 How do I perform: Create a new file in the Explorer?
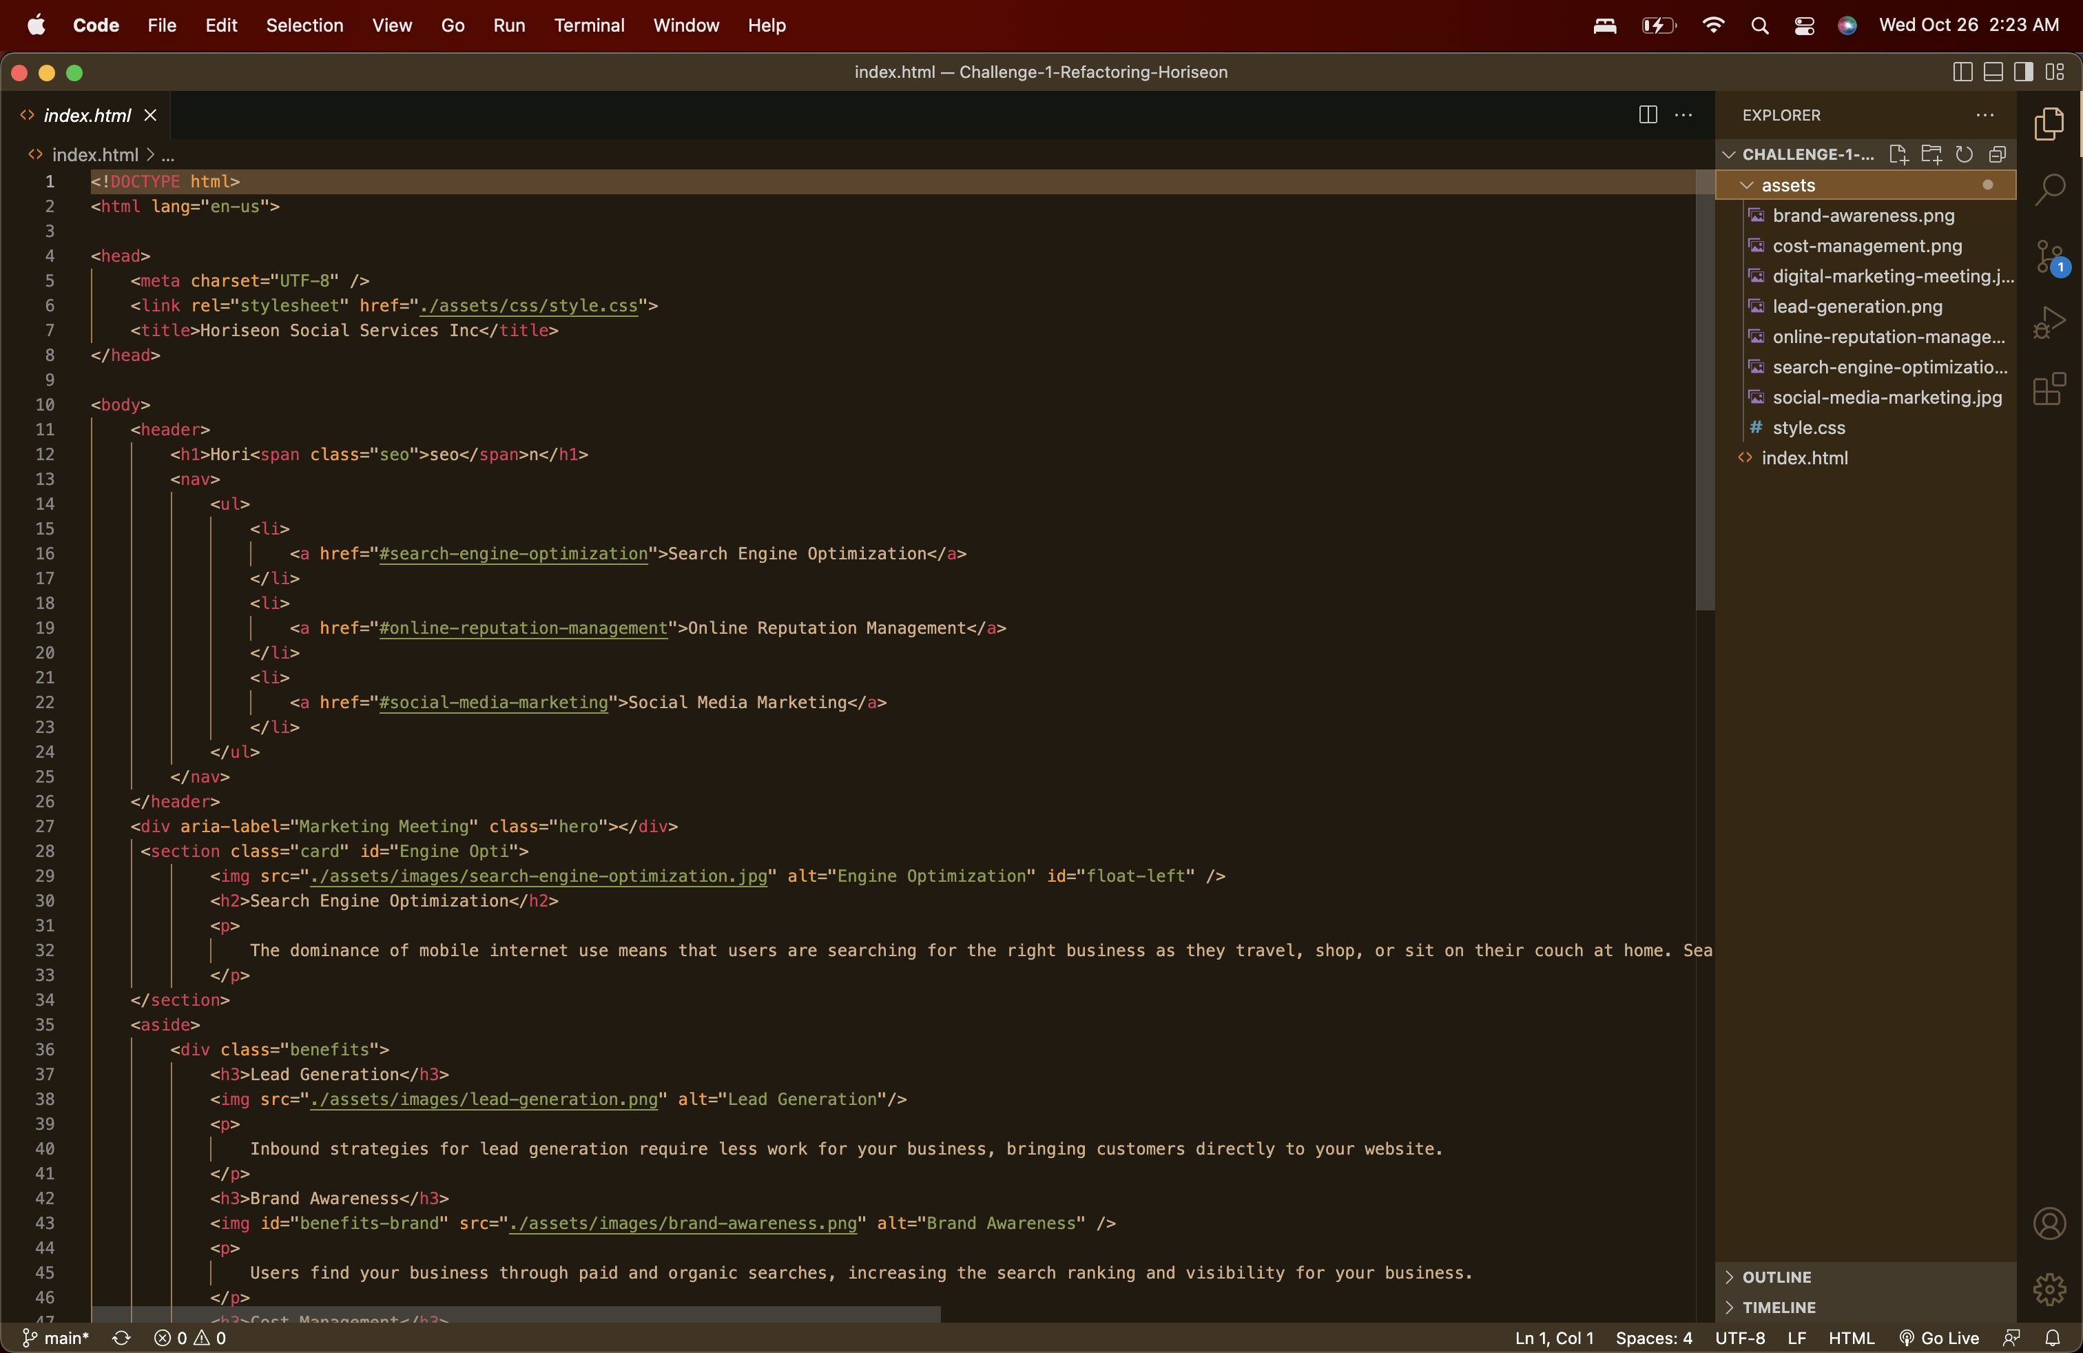1899,154
